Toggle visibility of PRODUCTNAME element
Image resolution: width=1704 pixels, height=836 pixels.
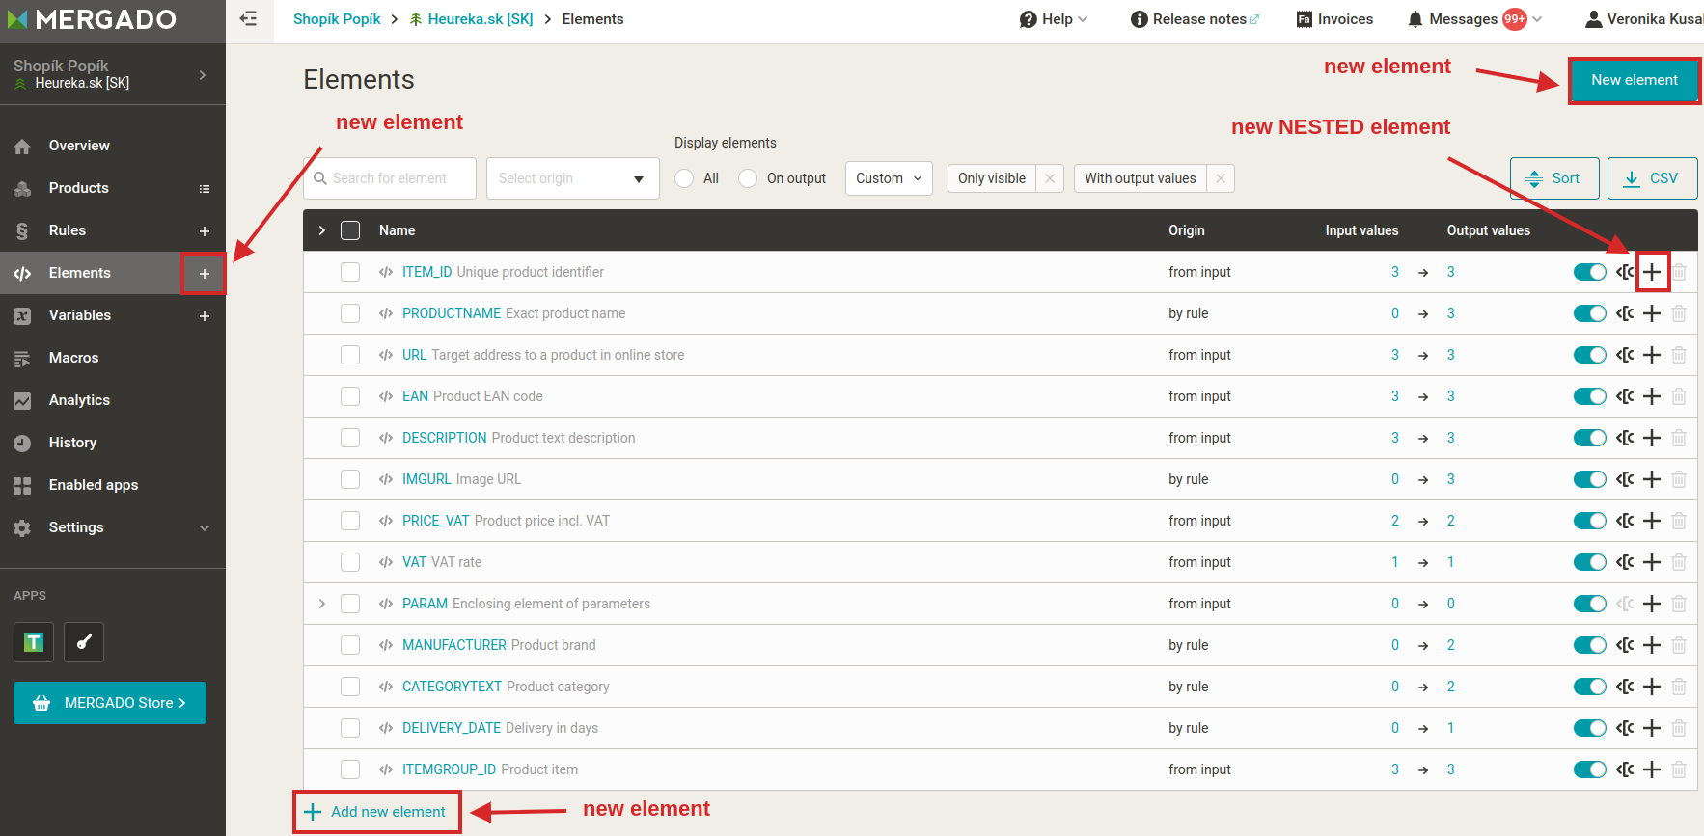(x=1589, y=313)
